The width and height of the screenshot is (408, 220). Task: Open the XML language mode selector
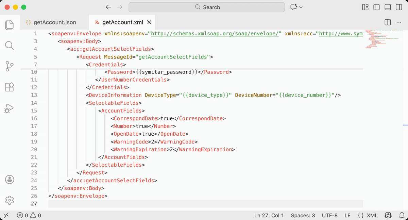[368, 215]
